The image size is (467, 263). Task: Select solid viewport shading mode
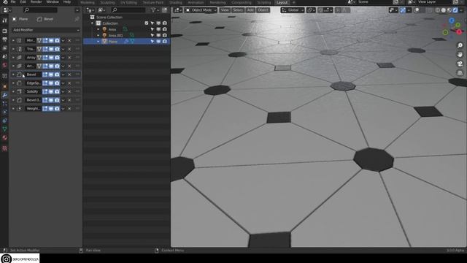point(444,10)
